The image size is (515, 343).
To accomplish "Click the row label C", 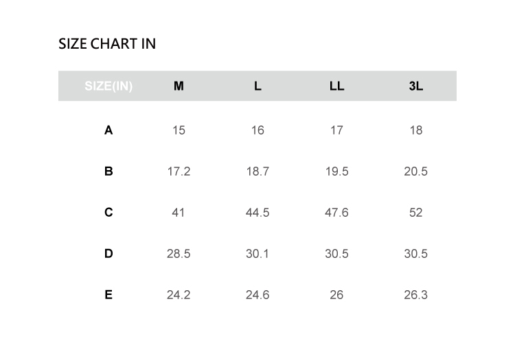I will pyautogui.click(x=108, y=212).
